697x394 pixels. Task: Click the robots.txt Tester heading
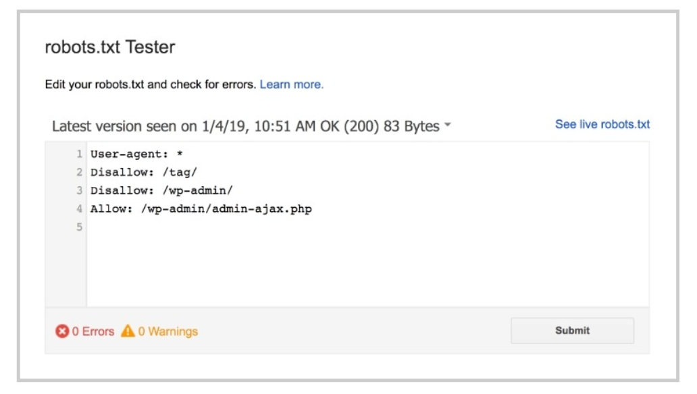click(110, 47)
